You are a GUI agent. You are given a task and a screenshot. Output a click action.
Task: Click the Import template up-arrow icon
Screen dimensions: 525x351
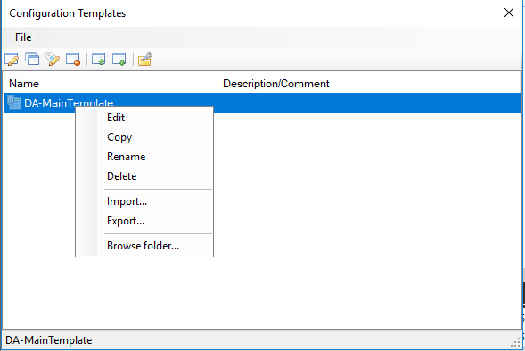(x=99, y=59)
